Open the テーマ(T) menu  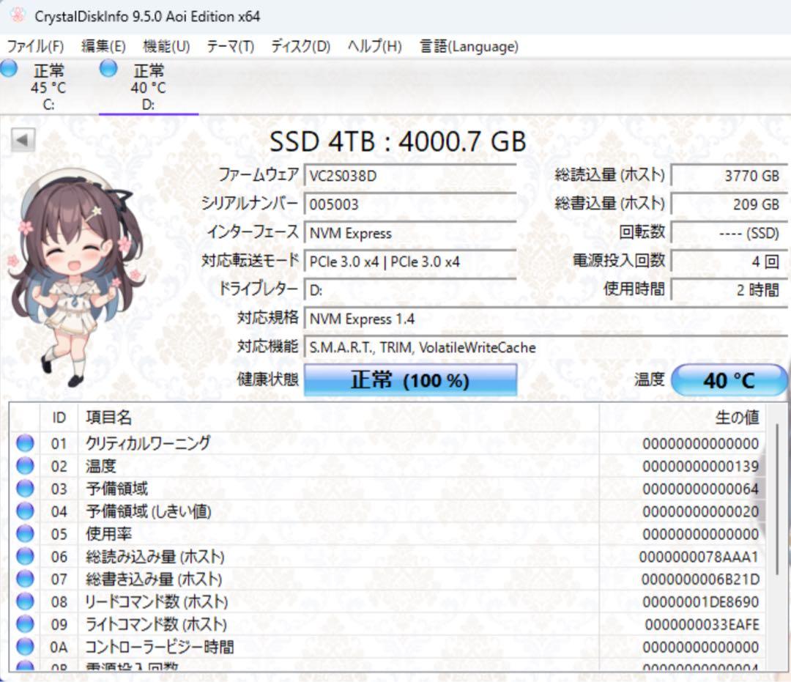(x=231, y=46)
